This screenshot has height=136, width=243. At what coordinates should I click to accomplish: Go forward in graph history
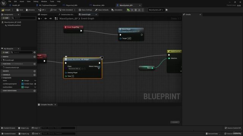pos(50,19)
